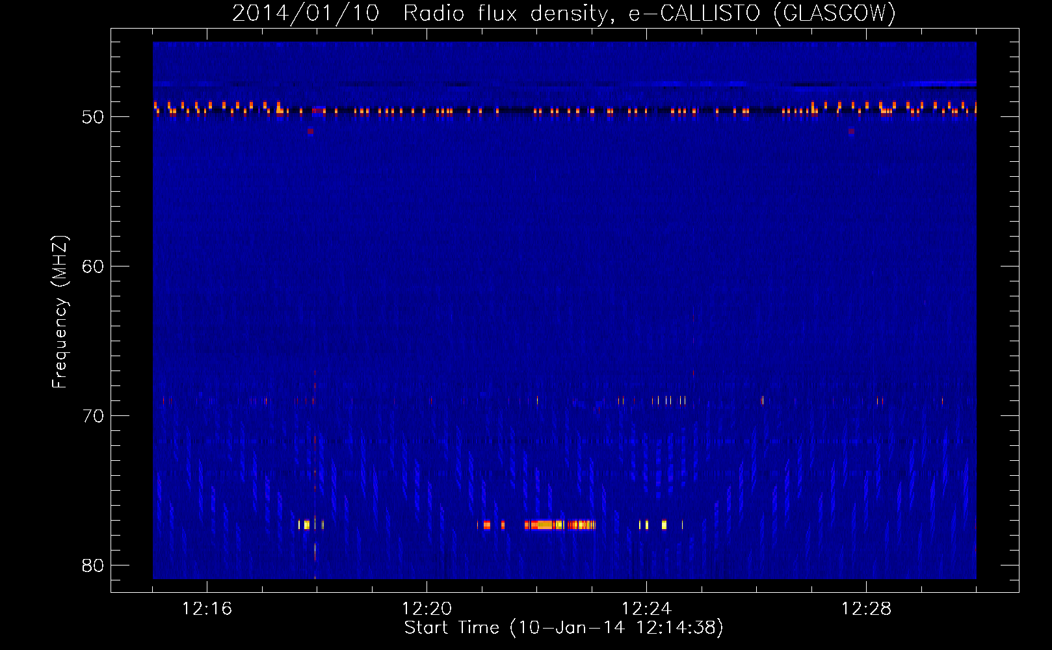Click the 'Start Time (10-Jan-14 12:14:38)' label
Screen dimensions: 1052x650
click(564, 628)
